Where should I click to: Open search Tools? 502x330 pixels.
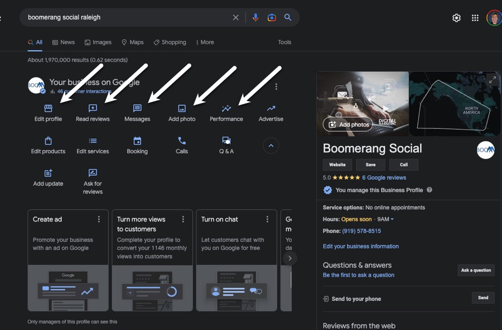point(284,42)
